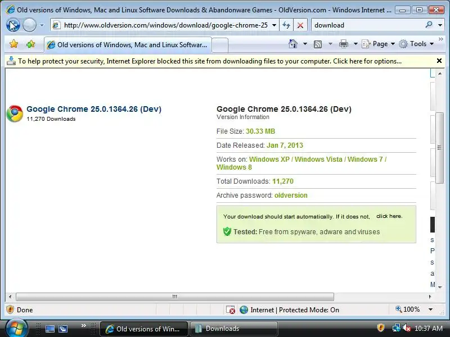
Task: Open the Favorites Center star icon
Action: (13, 44)
